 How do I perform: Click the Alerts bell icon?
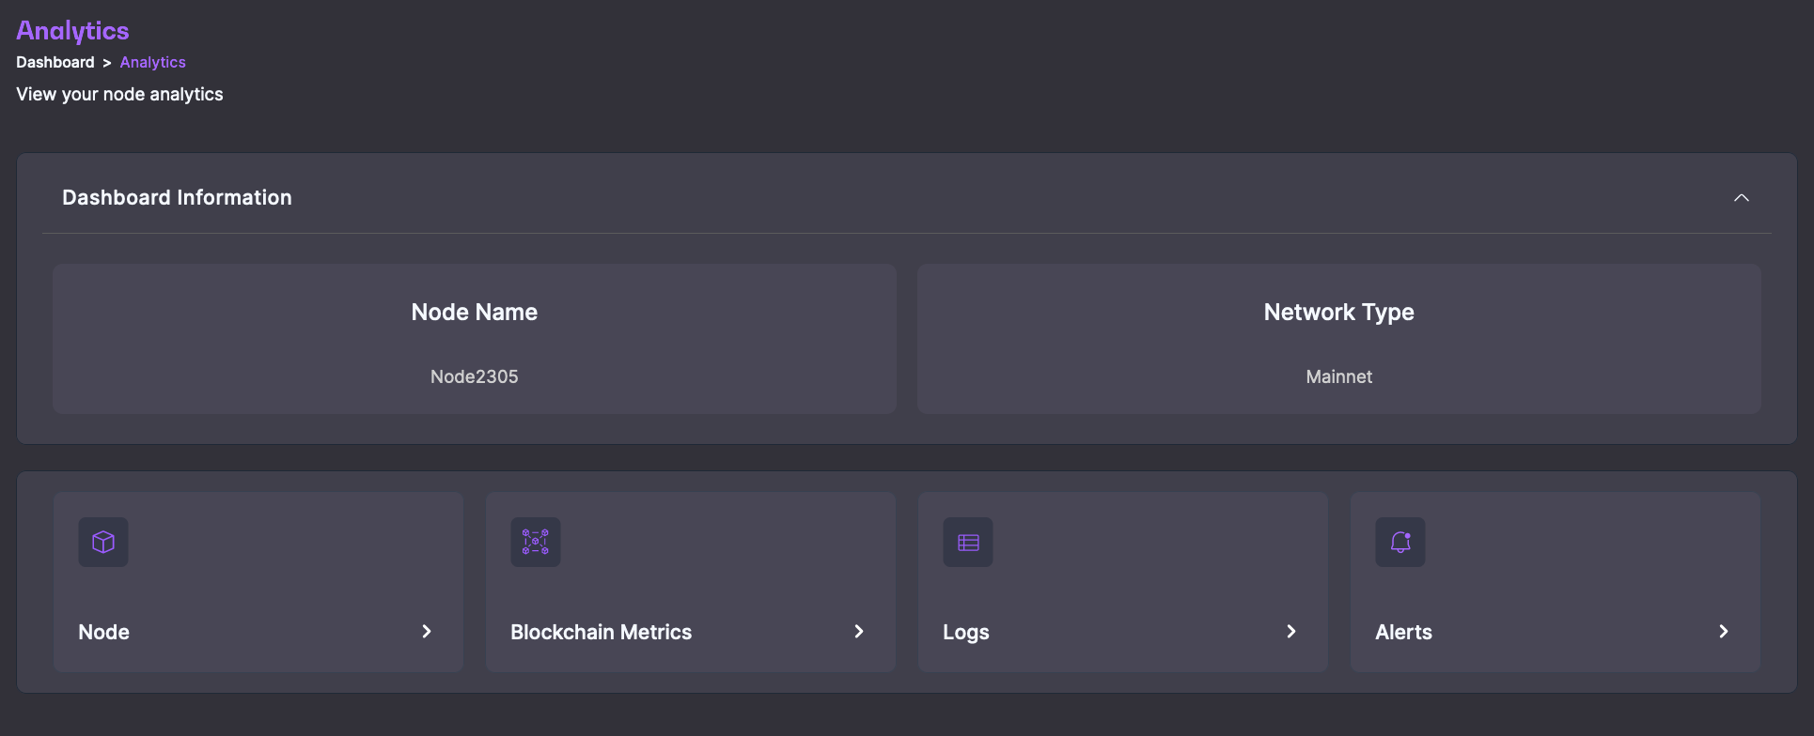tap(1400, 542)
